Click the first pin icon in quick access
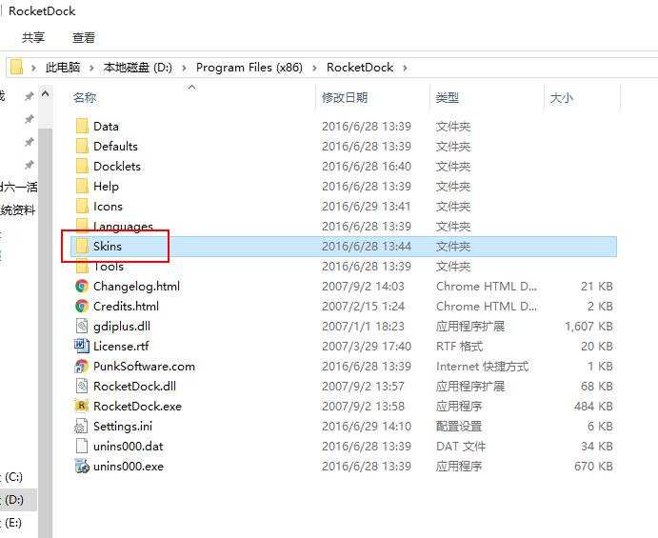The width and height of the screenshot is (658, 538). 29,96
